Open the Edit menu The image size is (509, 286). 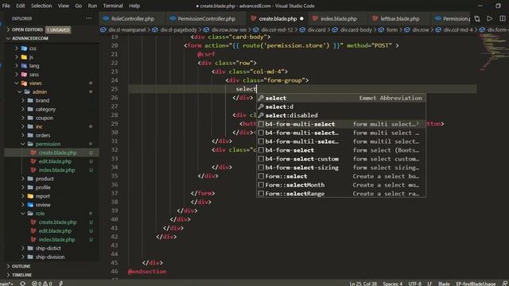pos(21,6)
